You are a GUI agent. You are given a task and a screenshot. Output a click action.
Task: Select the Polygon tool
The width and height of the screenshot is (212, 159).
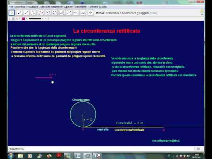tap(41, 13)
